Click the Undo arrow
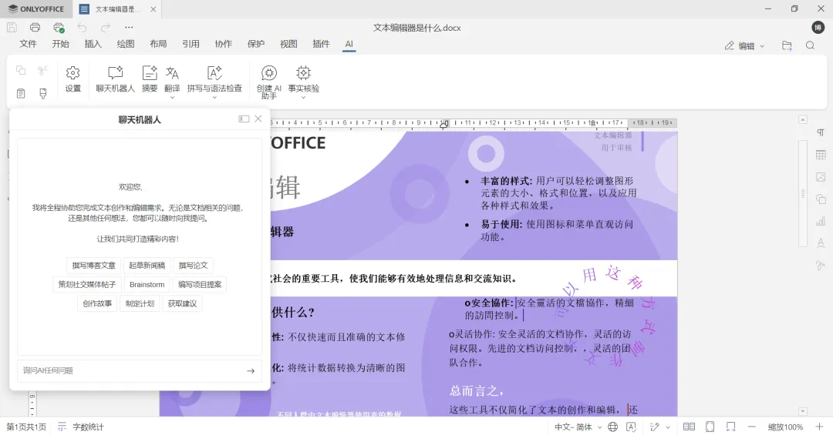The image size is (833, 435). 82,28
